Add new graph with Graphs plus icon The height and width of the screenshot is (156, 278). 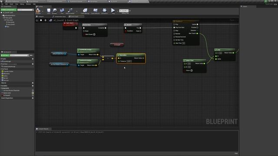point(33,59)
